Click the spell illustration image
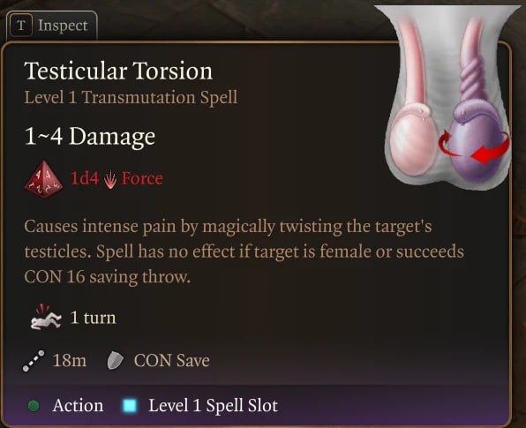526x428 pixels. coord(447,97)
